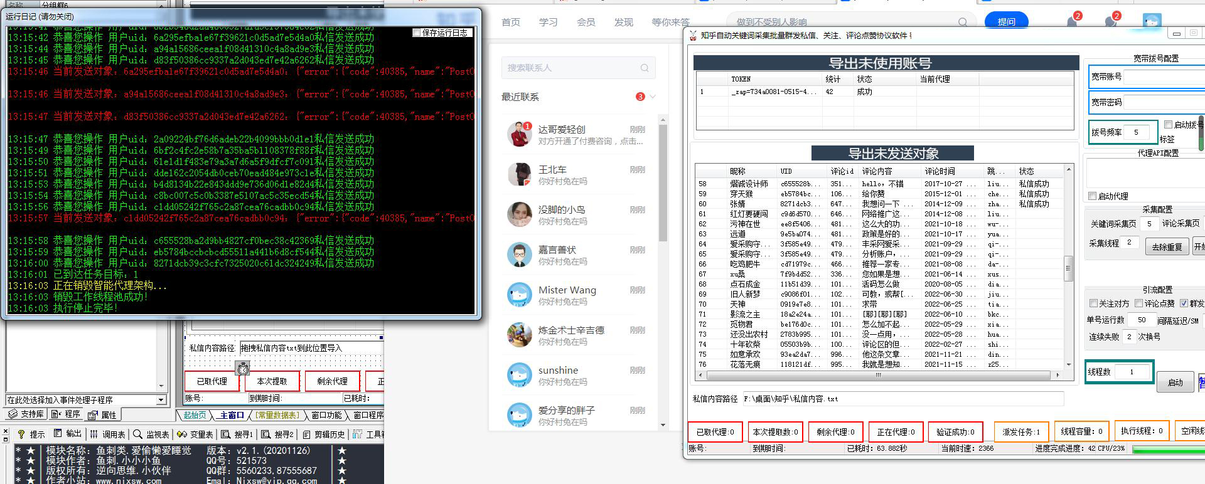Switch to the 输出 tab
The height and width of the screenshot is (484, 1205).
(x=68, y=434)
